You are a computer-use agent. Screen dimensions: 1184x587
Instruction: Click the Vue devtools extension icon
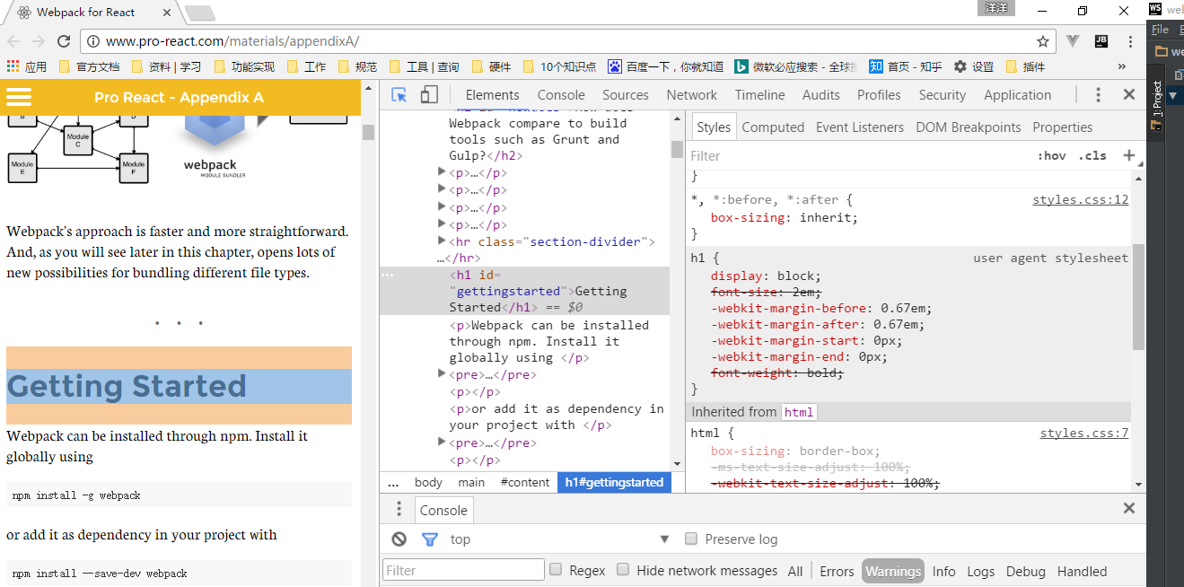pyautogui.click(x=1073, y=41)
